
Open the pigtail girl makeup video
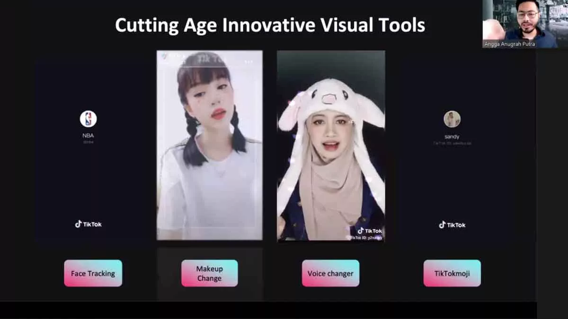(209, 145)
